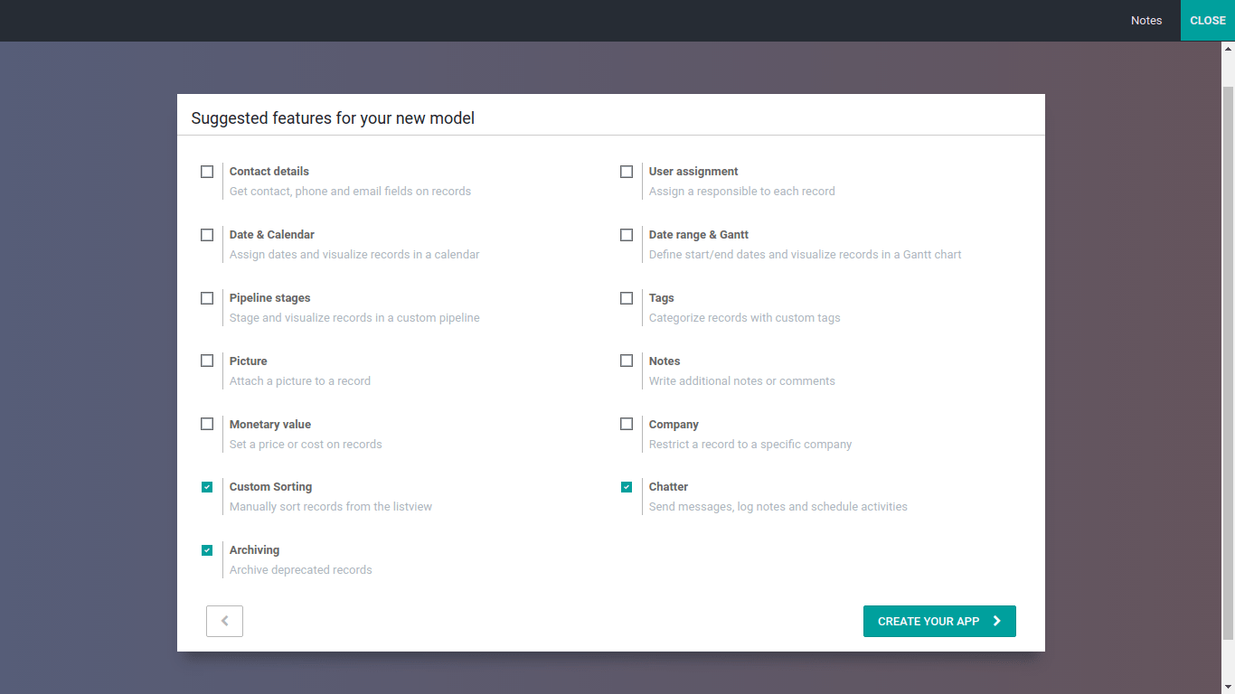The image size is (1235, 694).
Task: Click the 'Archiving' feature title
Action: click(x=254, y=550)
